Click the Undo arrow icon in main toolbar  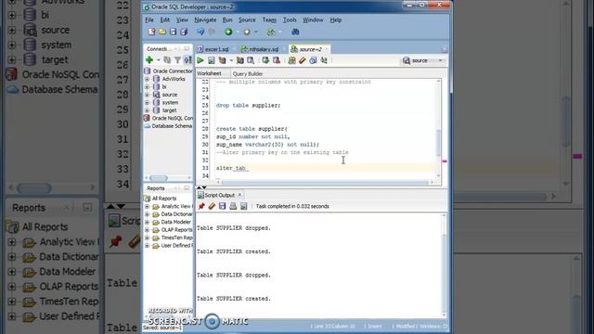coord(200,32)
